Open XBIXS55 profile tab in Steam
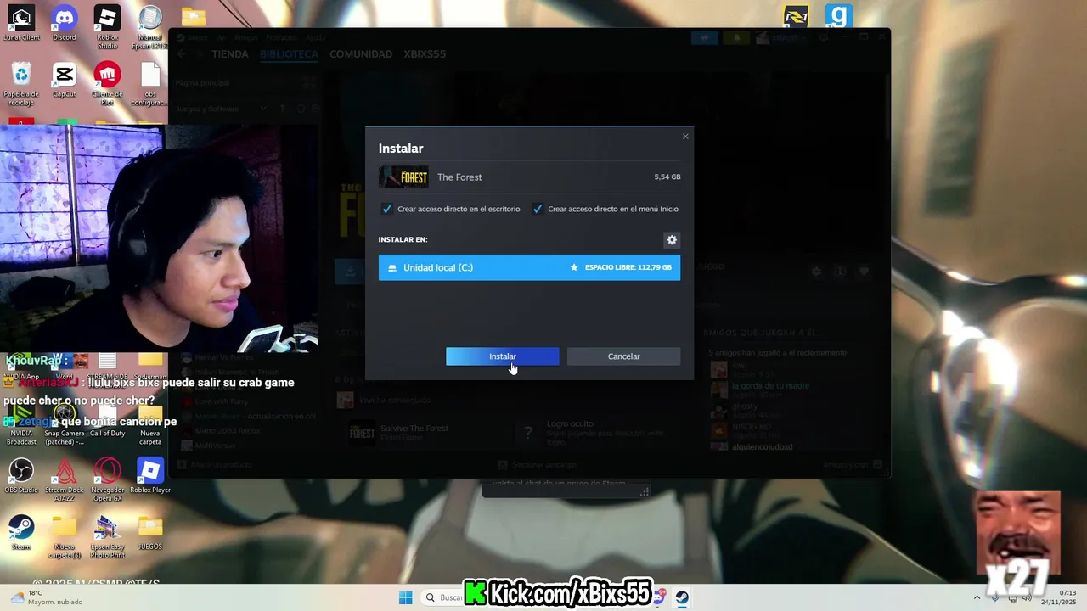The width and height of the screenshot is (1087, 611). tap(424, 54)
